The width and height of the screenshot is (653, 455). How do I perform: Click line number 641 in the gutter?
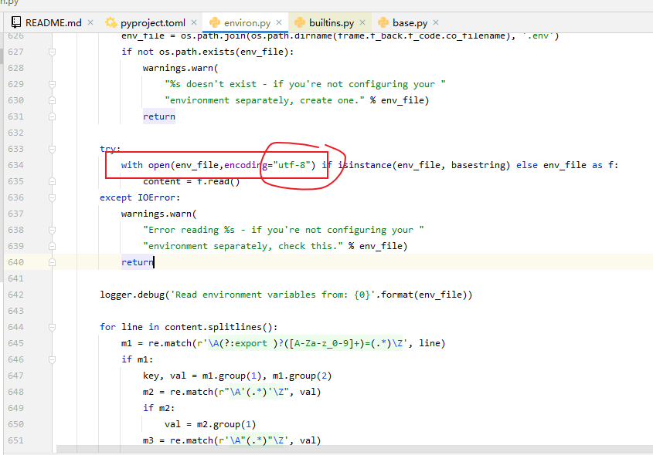click(15, 278)
